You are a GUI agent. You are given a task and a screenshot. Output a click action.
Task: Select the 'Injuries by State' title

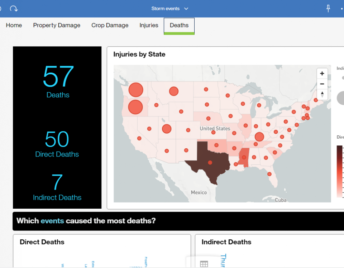point(139,54)
